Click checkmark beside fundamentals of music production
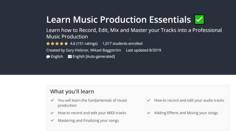Viewport: 236px width, 131px height. 52,100
